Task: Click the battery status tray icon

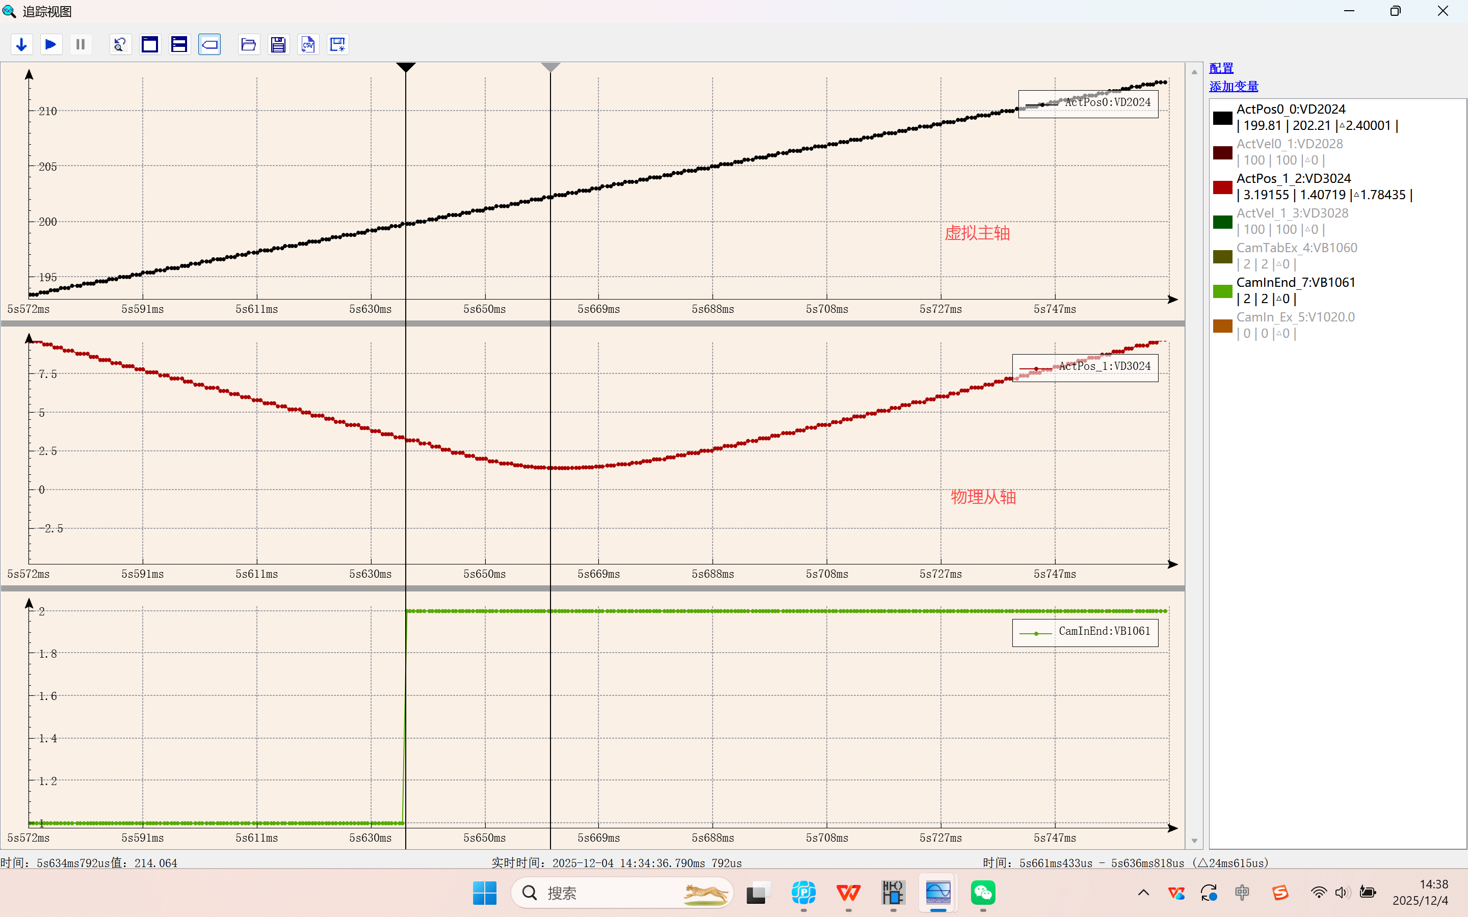Action: 1367,893
